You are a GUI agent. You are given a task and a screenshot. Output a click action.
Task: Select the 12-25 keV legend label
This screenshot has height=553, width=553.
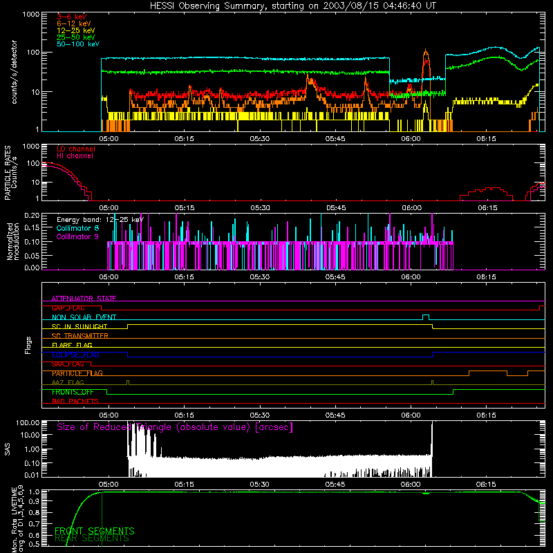click(76, 30)
